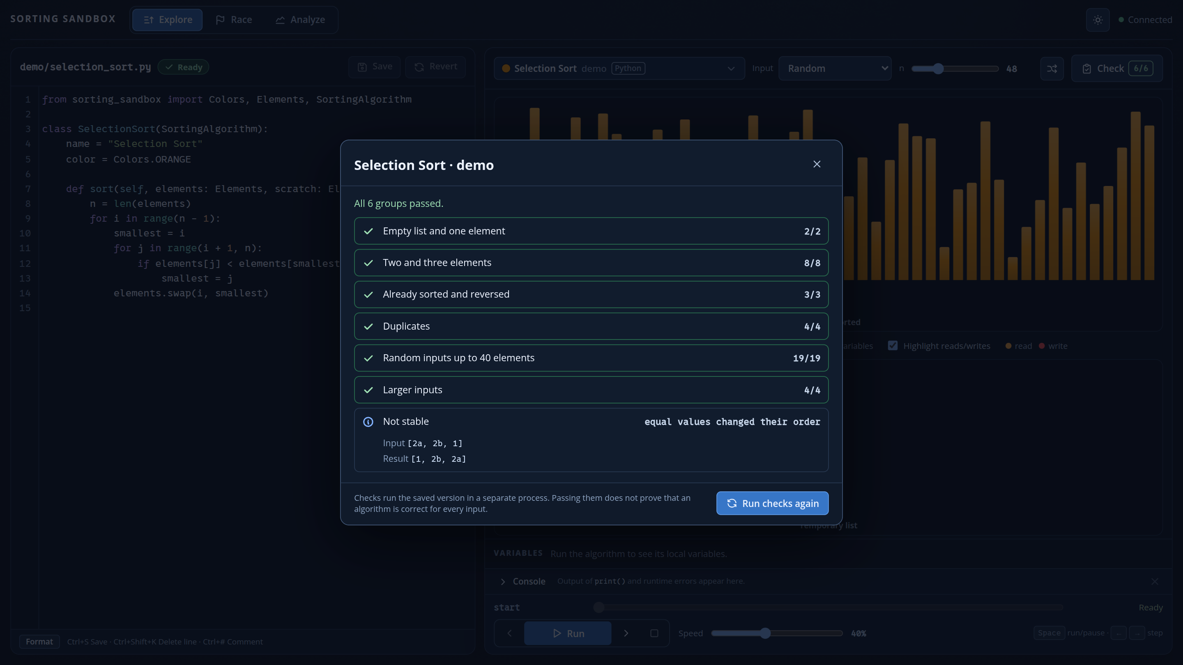The height and width of the screenshot is (665, 1183).
Task: Save the selection_sort.py file
Action: 375,67
